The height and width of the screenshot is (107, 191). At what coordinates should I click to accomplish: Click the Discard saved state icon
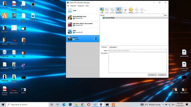coord(137,10)
